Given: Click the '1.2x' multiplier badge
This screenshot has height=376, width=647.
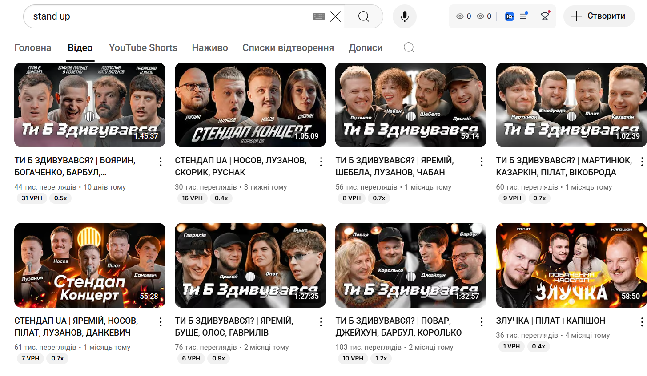Looking at the screenshot, I should click(381, 358).
